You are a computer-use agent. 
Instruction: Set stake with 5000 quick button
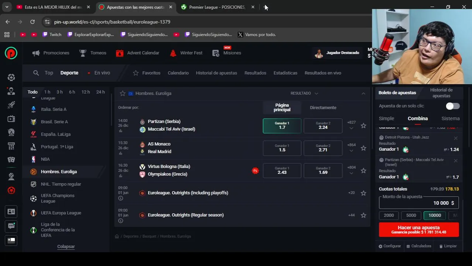411,215
